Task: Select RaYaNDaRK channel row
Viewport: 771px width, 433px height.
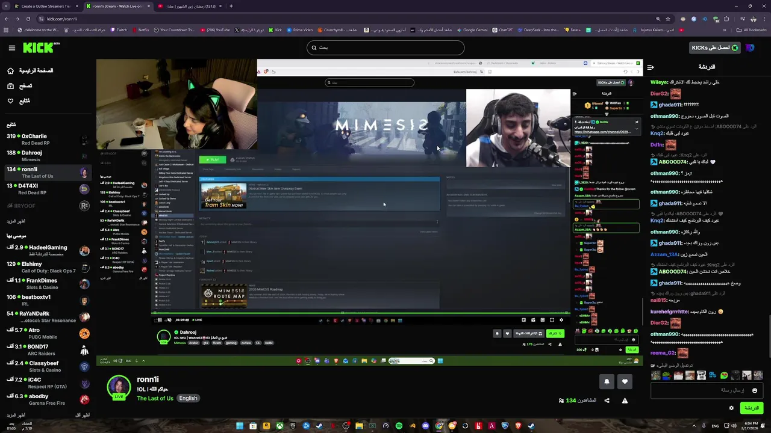Action: click(x=47, y=316)
